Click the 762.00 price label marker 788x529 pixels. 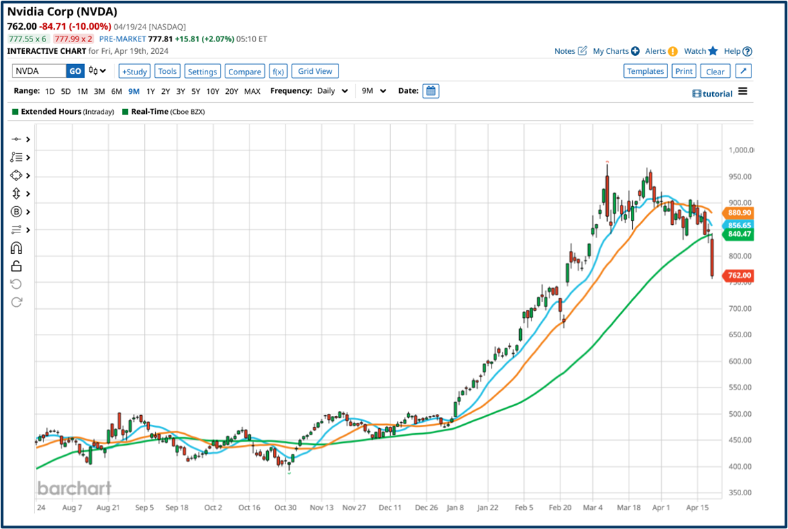(x=738, y=275)
